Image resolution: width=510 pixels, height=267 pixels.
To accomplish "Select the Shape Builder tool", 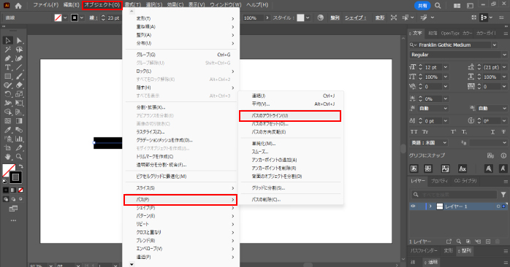I will [x=8, y=112].
